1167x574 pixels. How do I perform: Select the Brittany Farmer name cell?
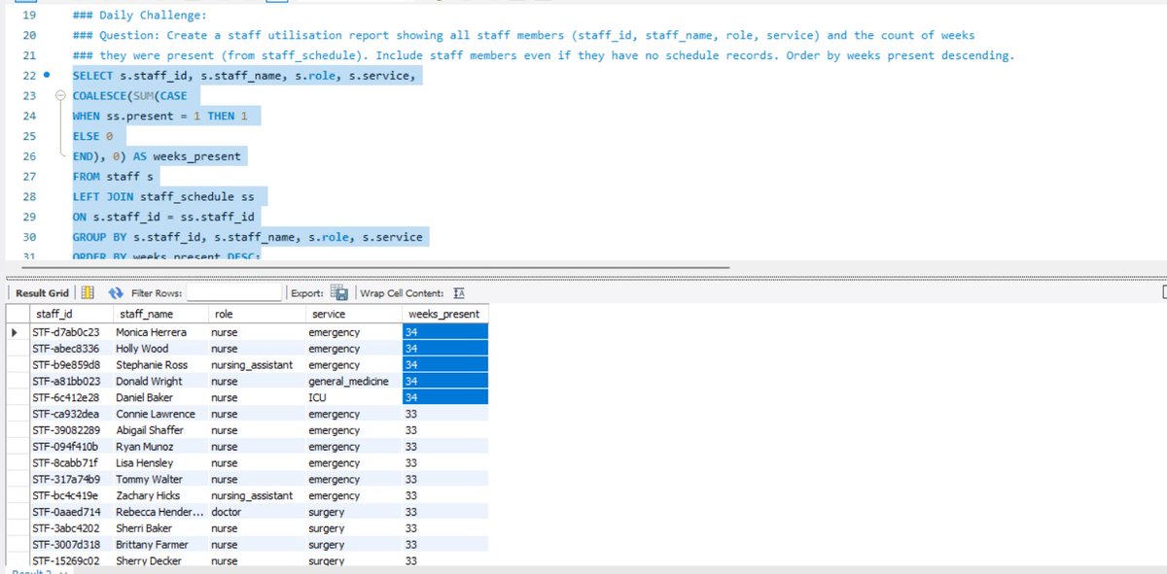click(159, 545)
